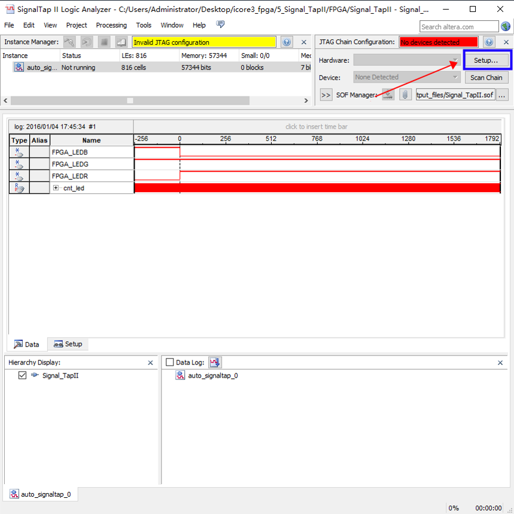Click the FPGA_LEDR signal name
The width and height of the screenshot is (514, 514).
point(70,176)
